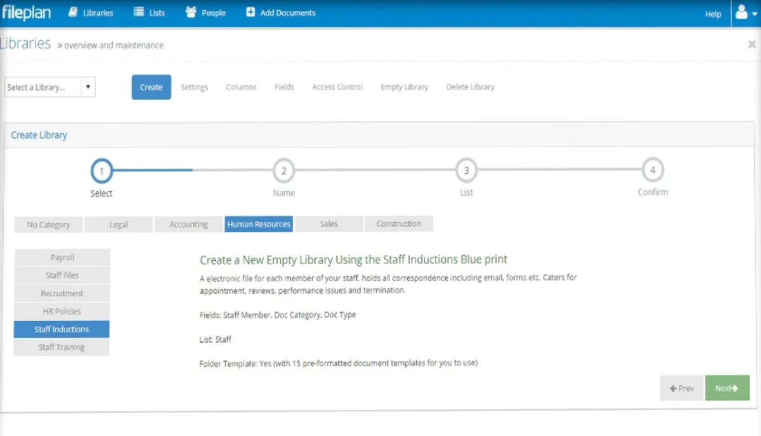Click the Staff Inductions Blue print heading
761x436 pixels.
tap(354, 260)
